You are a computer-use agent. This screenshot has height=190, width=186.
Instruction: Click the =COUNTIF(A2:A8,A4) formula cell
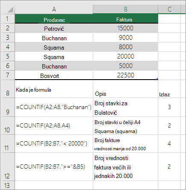(x=54, y=126)
